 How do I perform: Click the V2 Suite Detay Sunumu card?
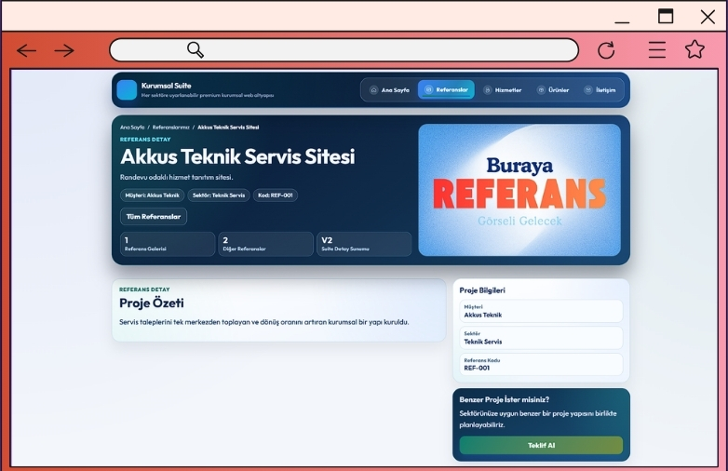[x=364, y=244]
